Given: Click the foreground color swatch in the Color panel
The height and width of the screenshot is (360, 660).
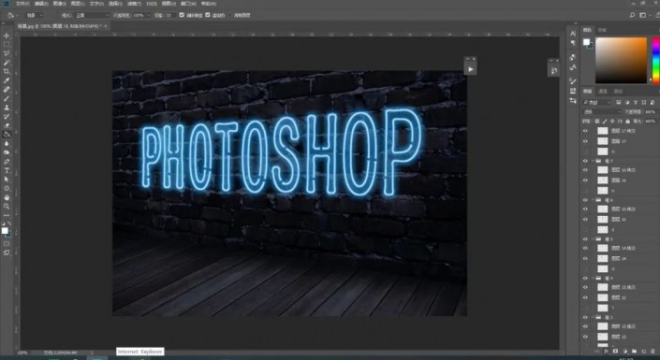Looking at the screenshot, I should click(586, 42).
